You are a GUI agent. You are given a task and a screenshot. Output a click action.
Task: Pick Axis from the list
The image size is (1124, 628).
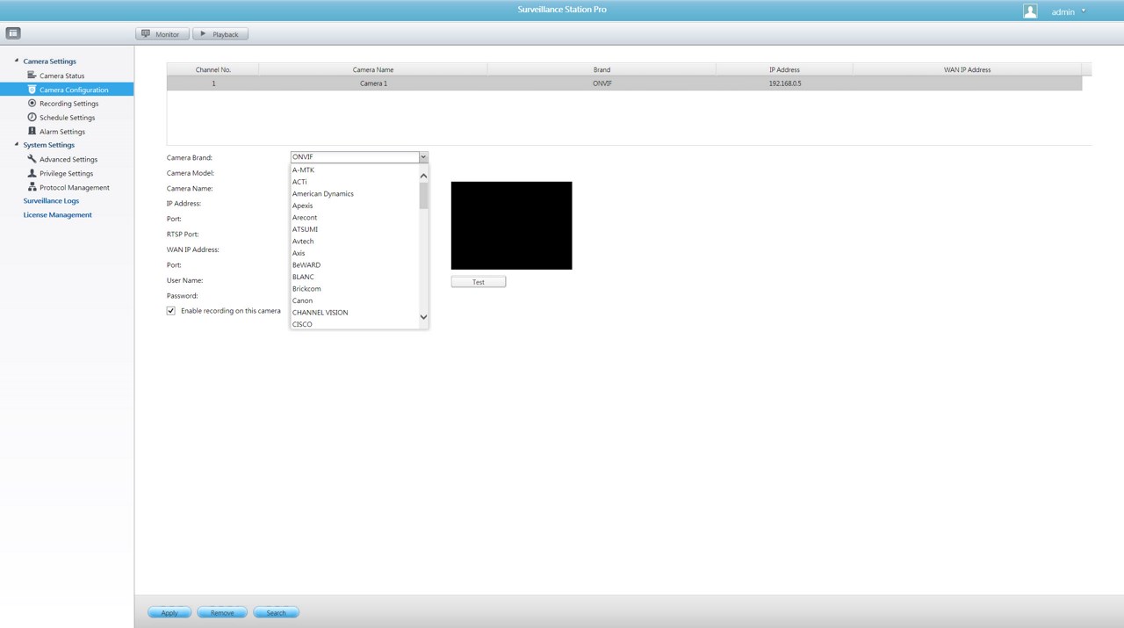tap(355, 253)
